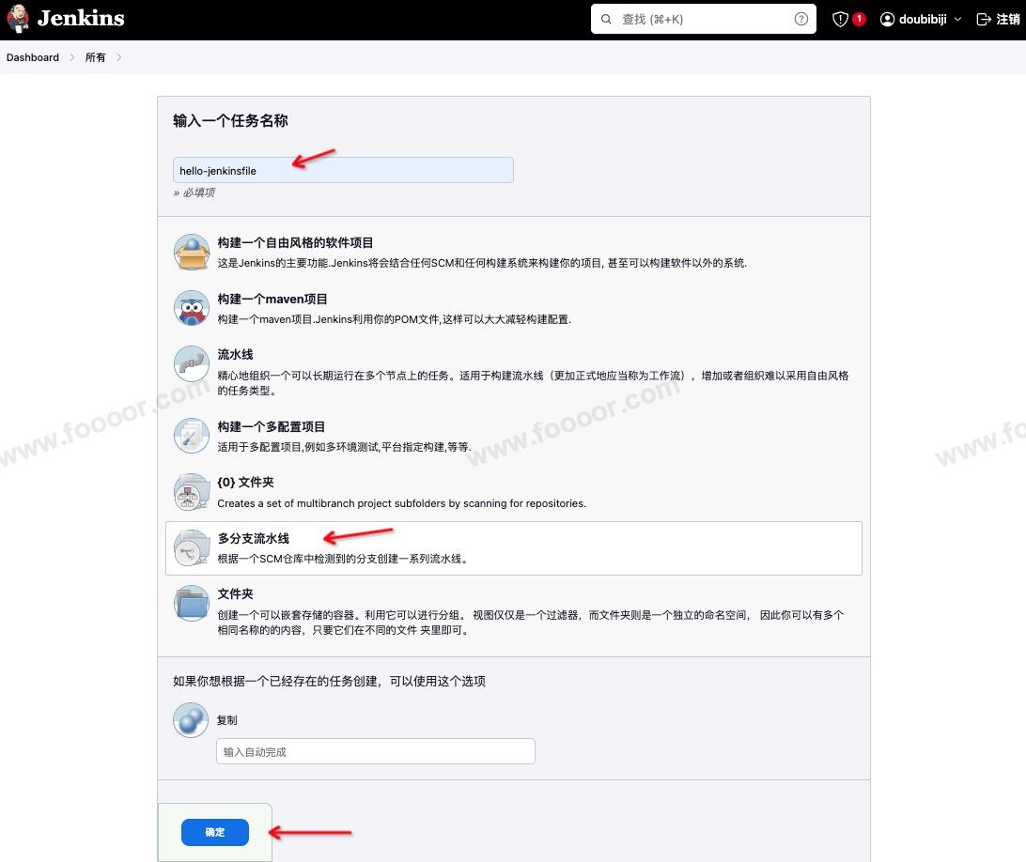This screenshot has width=1026, height=862.
Task: Click the 注销 logout link
Action: click(x=999, y=20)
